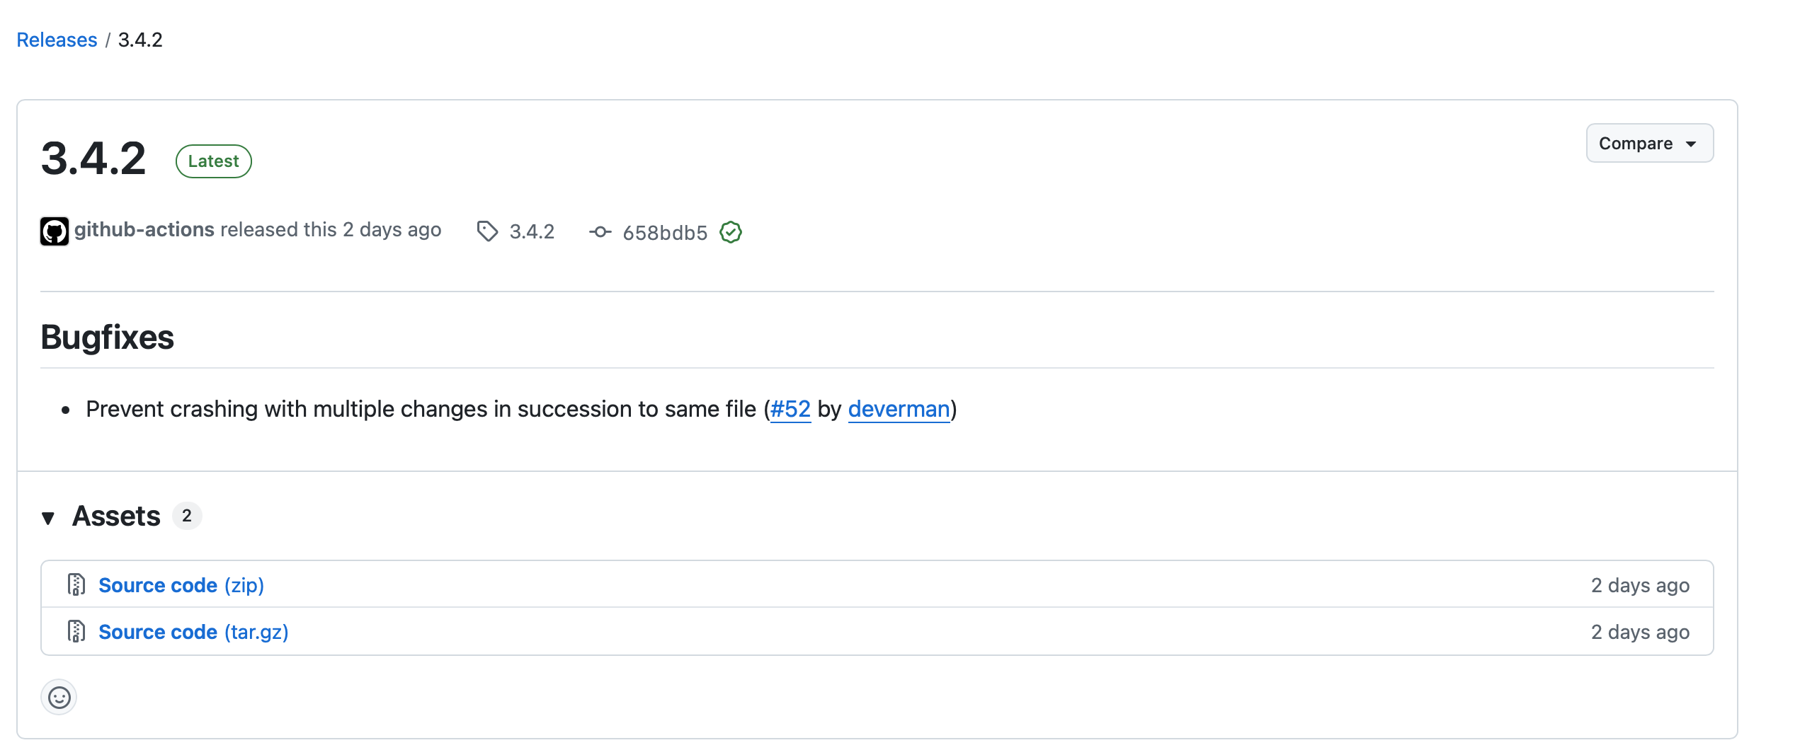This screenshot has height=750, width=1800.
Task: Click the tar.gz archive file icon
Action: 76,631
